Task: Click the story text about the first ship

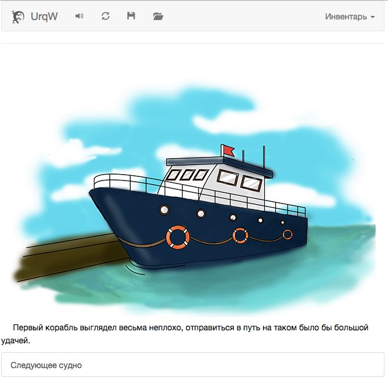Action: tap(185, 334)
